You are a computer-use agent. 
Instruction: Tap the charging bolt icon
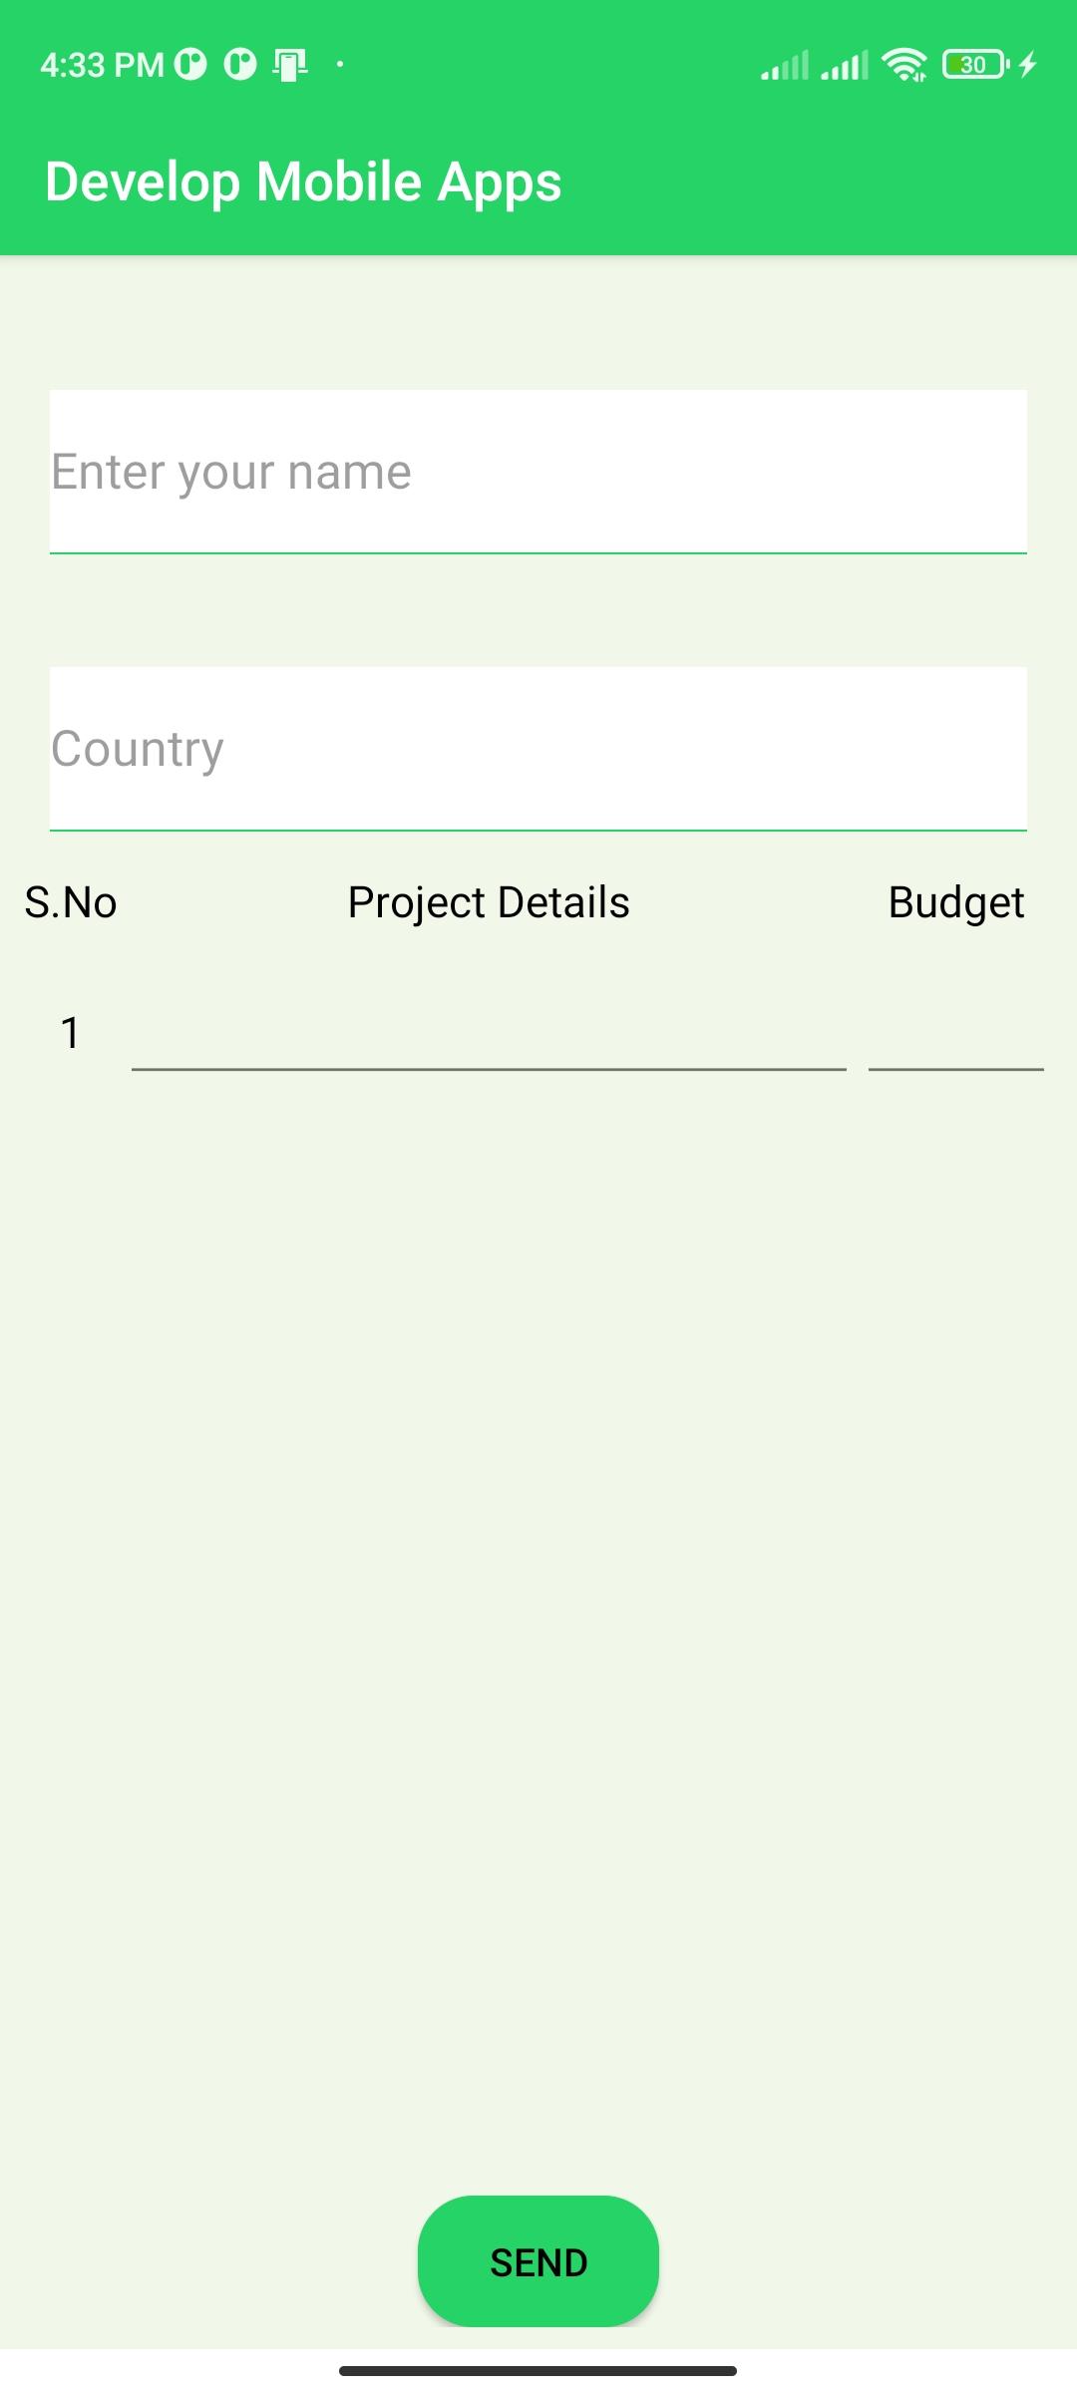[x=1028, y=65]
